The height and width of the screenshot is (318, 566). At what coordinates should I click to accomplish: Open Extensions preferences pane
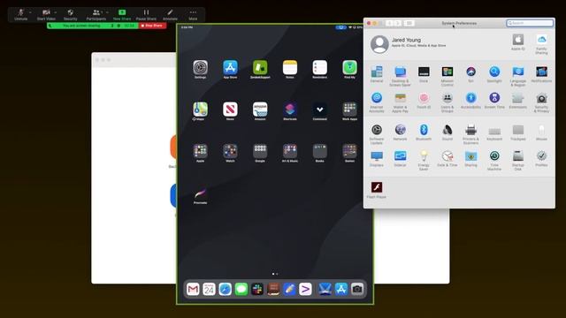pos(518,101)
